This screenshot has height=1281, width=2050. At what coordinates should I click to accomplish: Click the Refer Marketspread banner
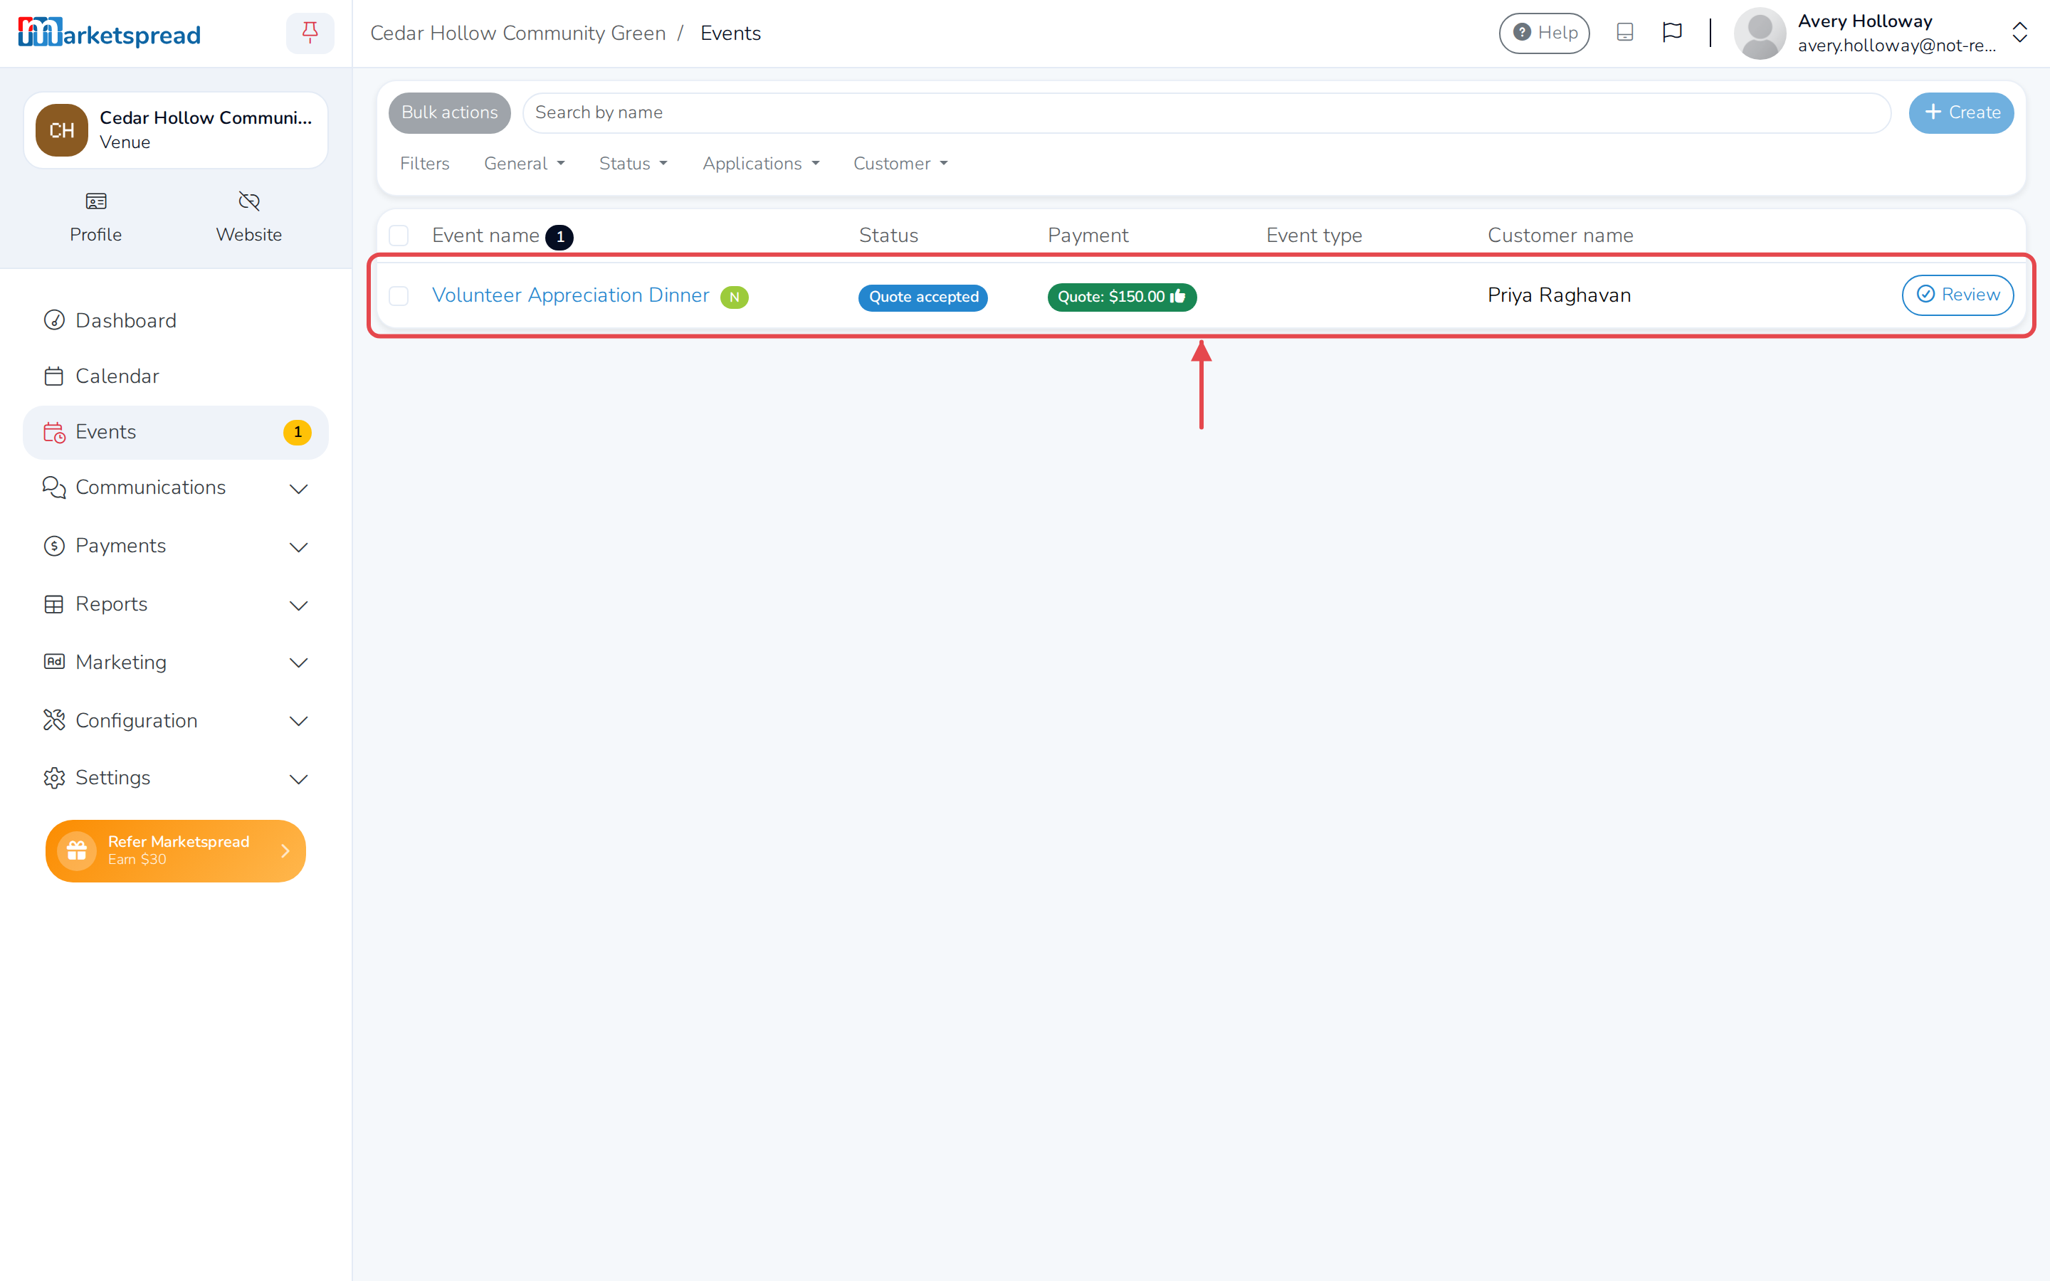click(175, 850)
